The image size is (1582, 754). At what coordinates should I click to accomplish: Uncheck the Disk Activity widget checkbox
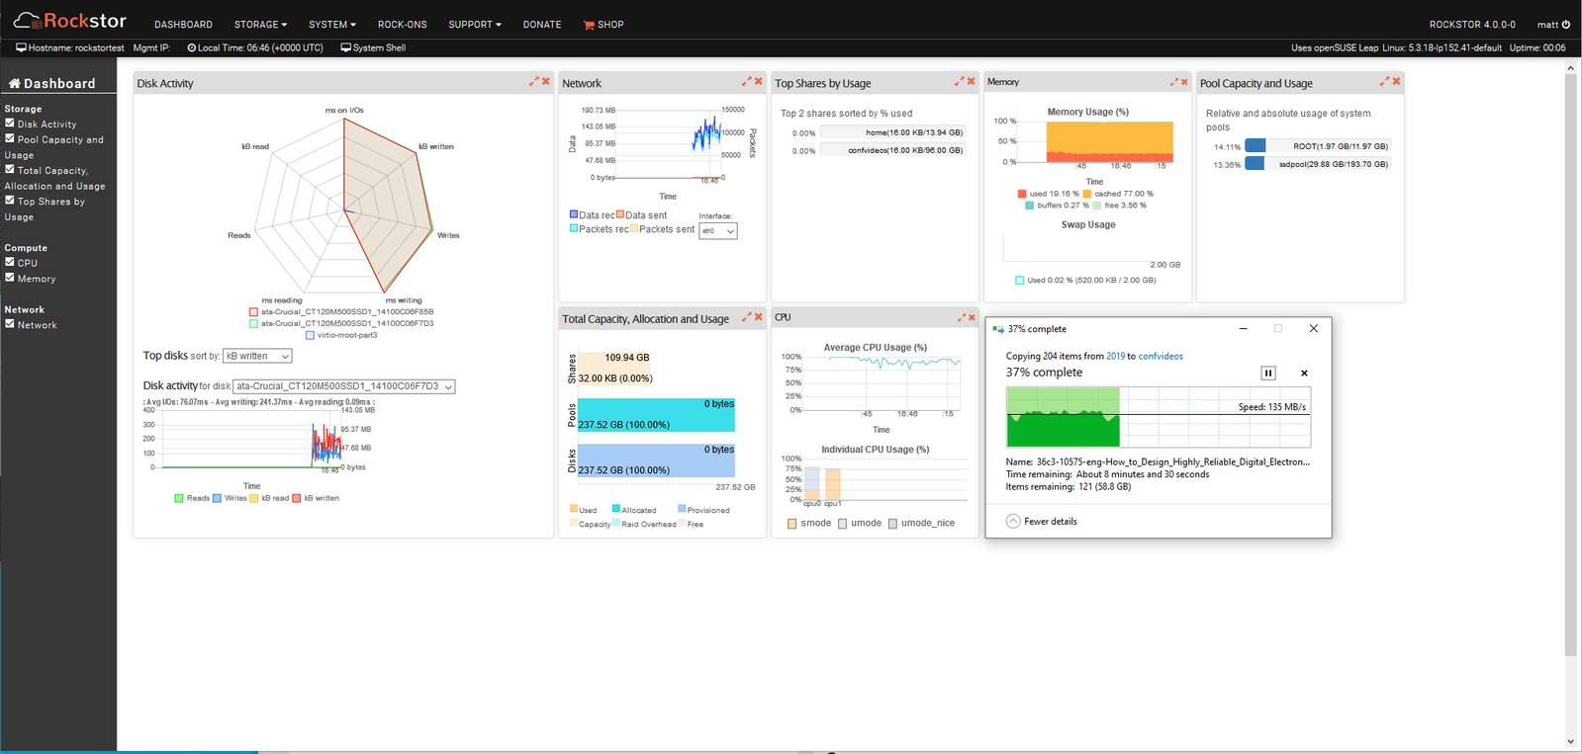click(x=10, y=124)
